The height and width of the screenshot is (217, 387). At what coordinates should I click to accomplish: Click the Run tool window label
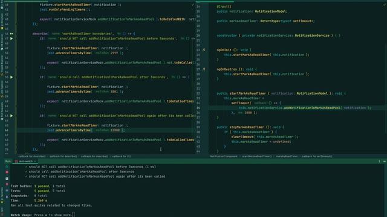[8, 162]
